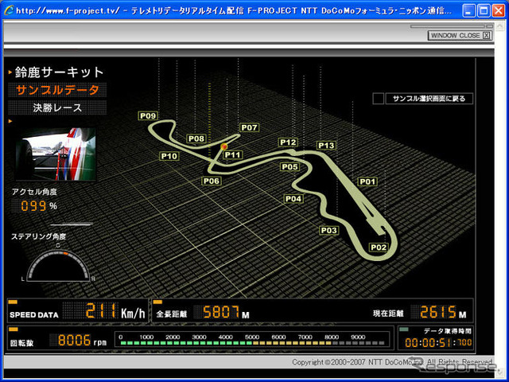
Task: Click the サンプルデータ label
Action: point(57,90)
